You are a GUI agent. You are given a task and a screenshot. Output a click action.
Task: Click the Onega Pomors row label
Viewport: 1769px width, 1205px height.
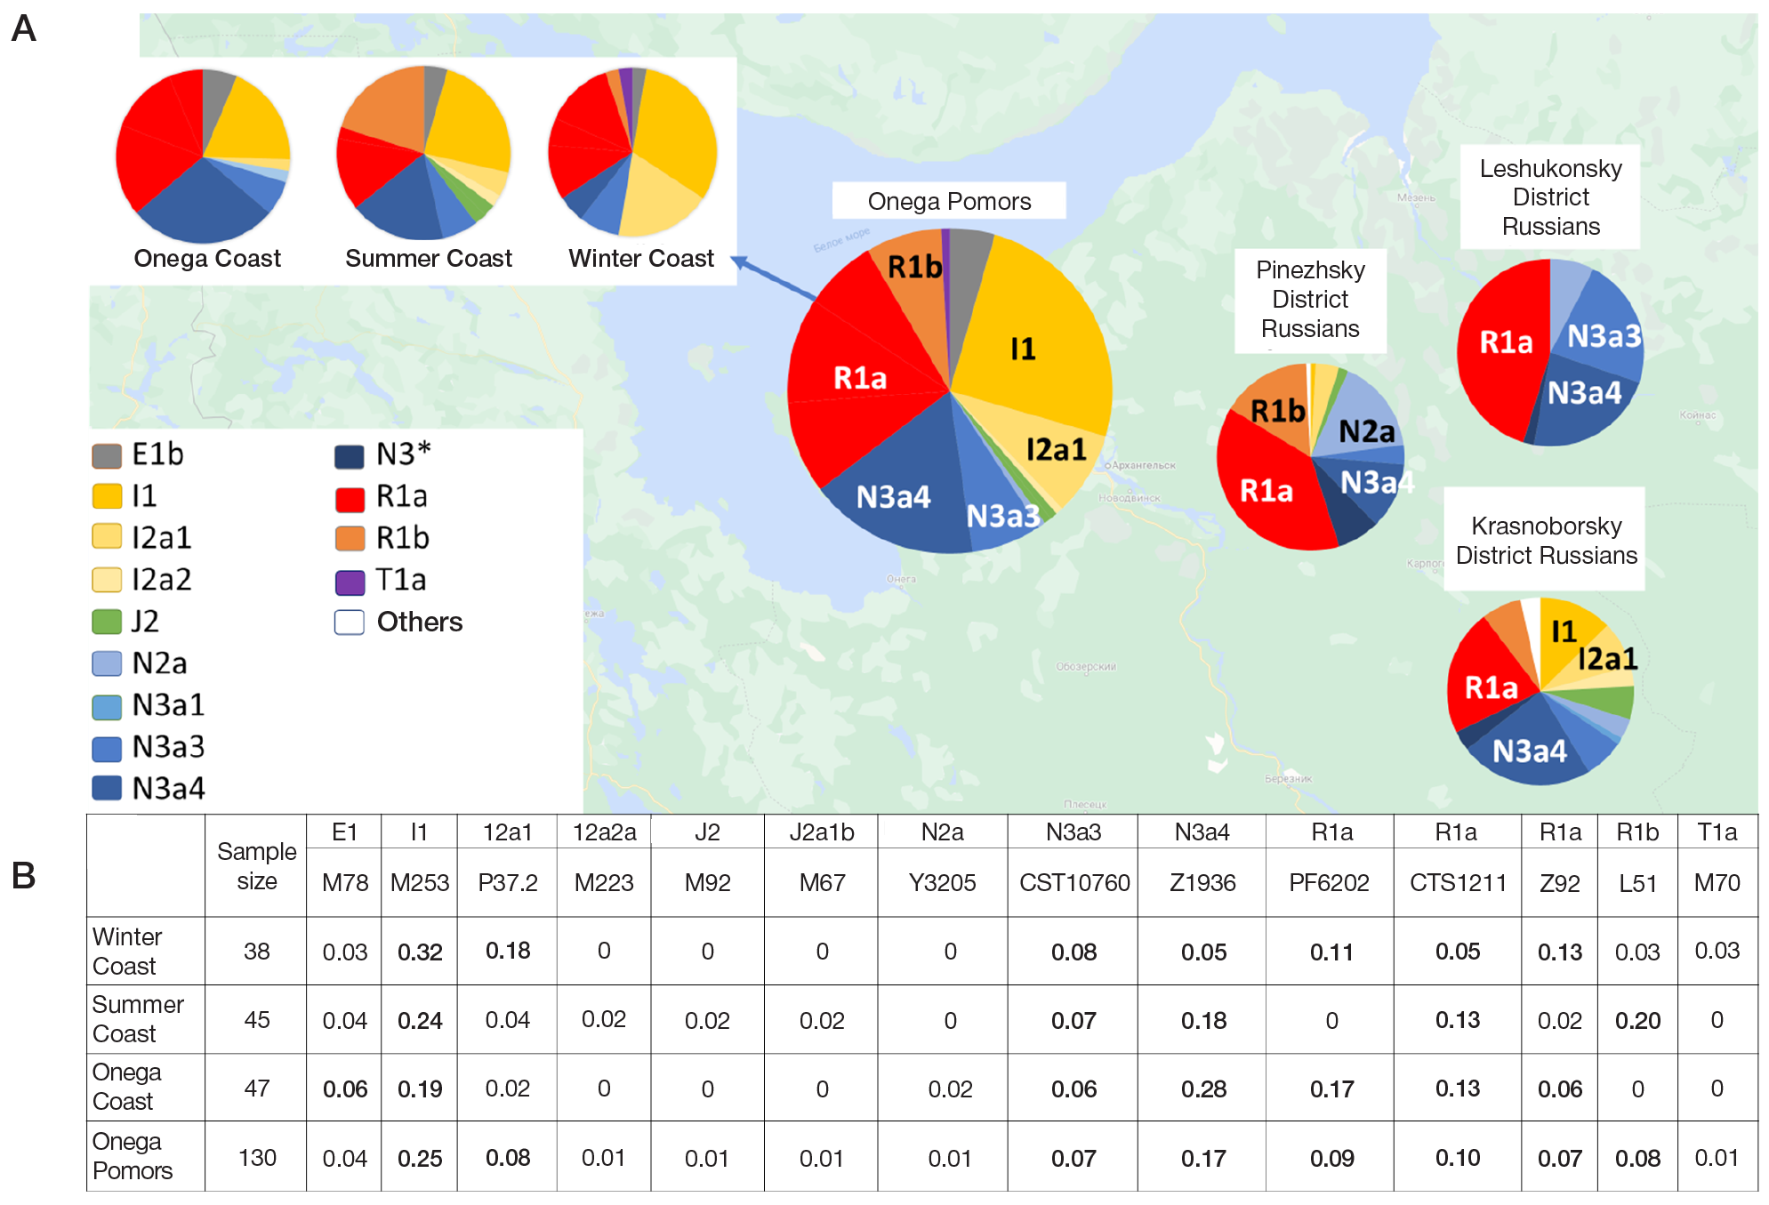133,1156
